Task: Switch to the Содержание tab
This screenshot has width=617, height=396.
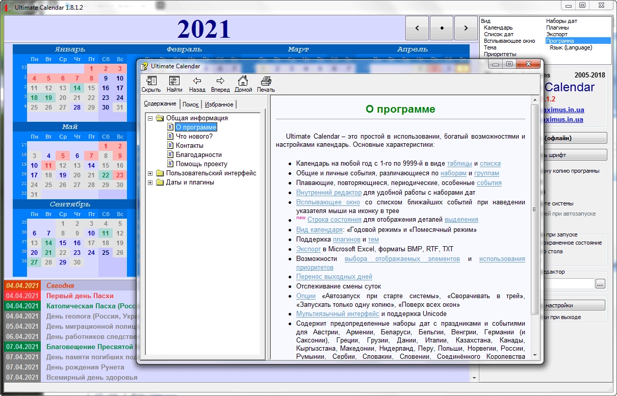Action: pos(160,104)
